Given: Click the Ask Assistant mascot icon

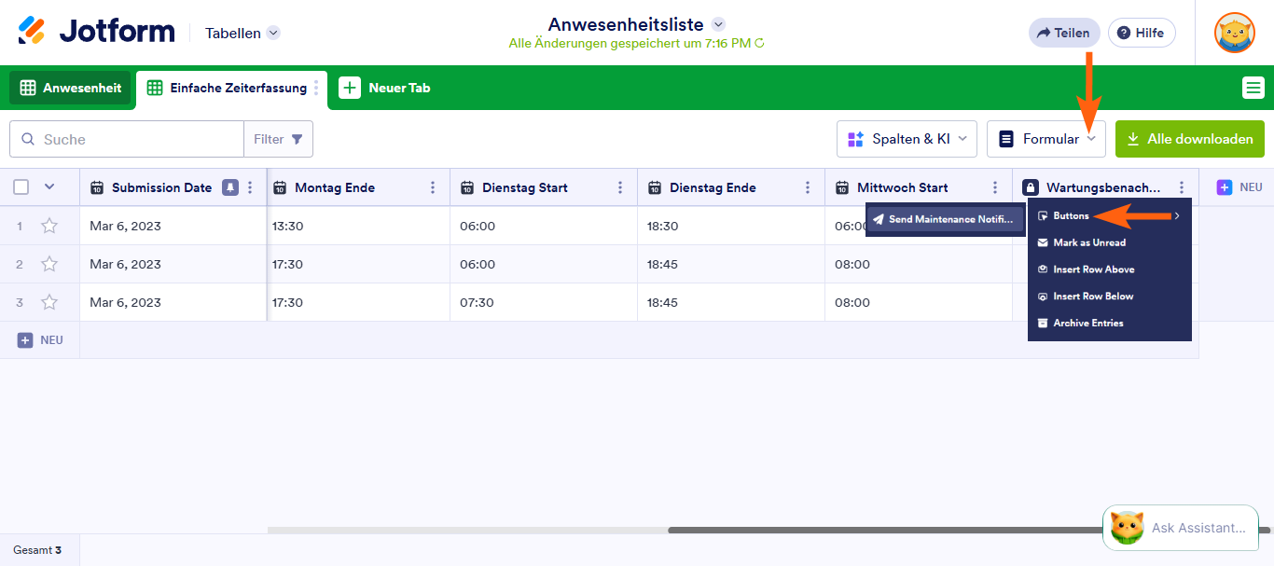Looking at the screenshot, I should pyautogui.click(x=1127, y=528).
